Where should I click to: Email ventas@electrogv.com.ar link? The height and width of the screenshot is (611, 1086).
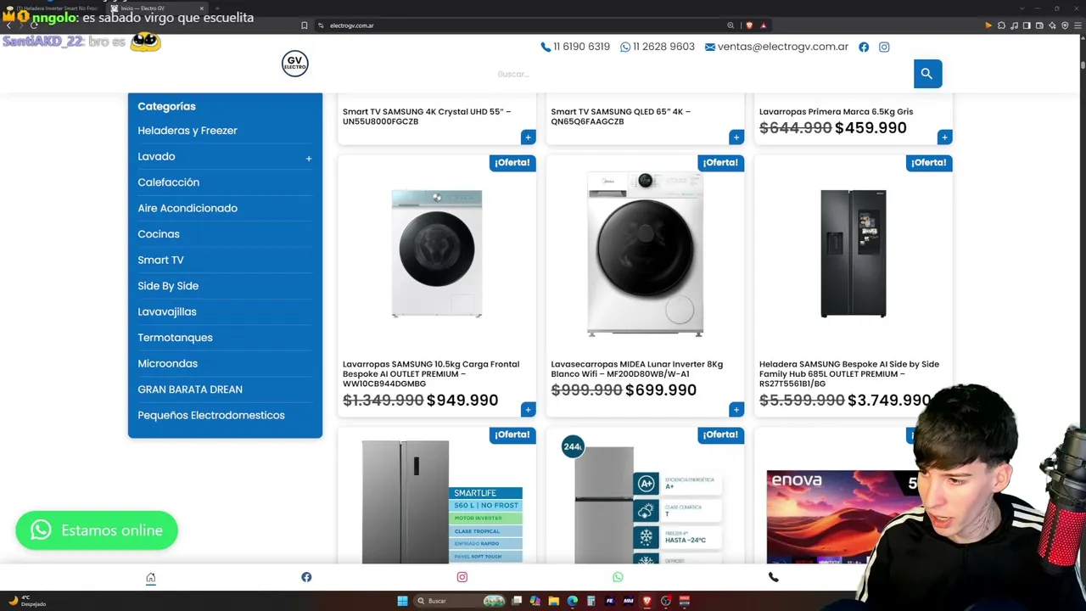tap(776, 47)
